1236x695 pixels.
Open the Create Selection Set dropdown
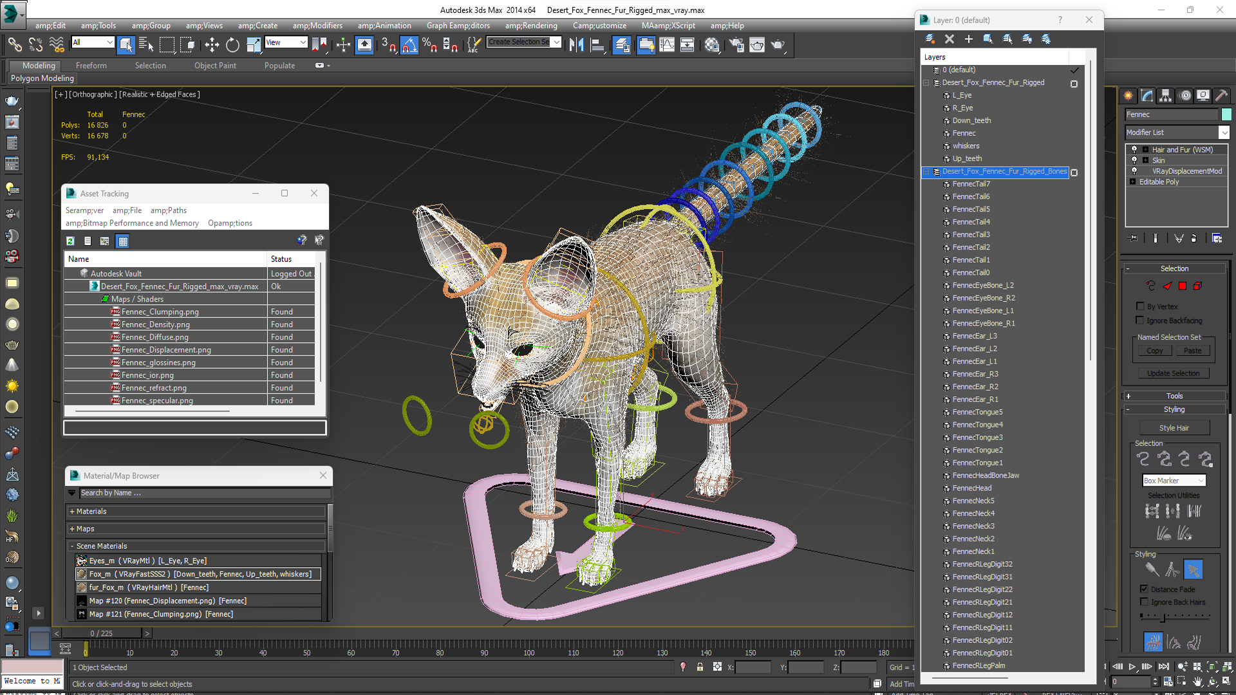[x=557, y=42]
